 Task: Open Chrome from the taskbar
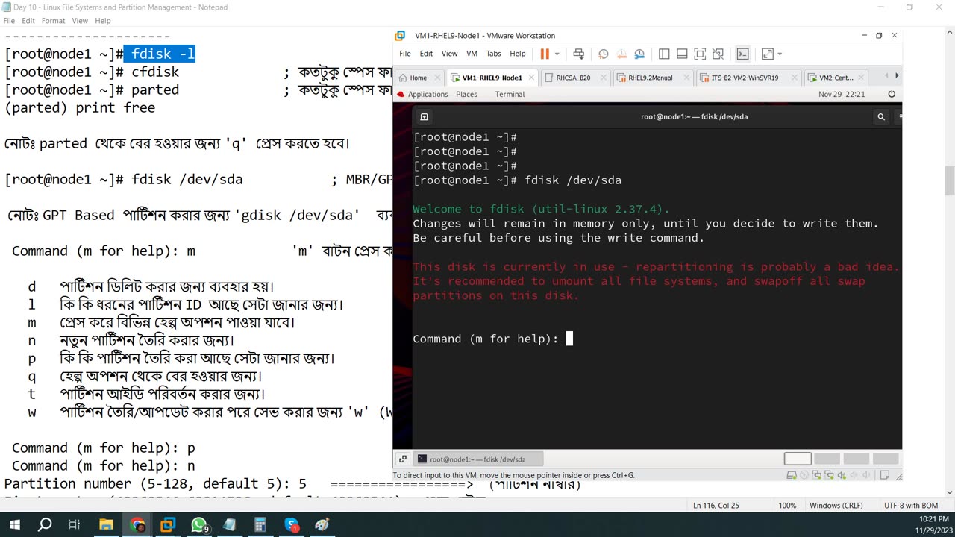point(137,525)
